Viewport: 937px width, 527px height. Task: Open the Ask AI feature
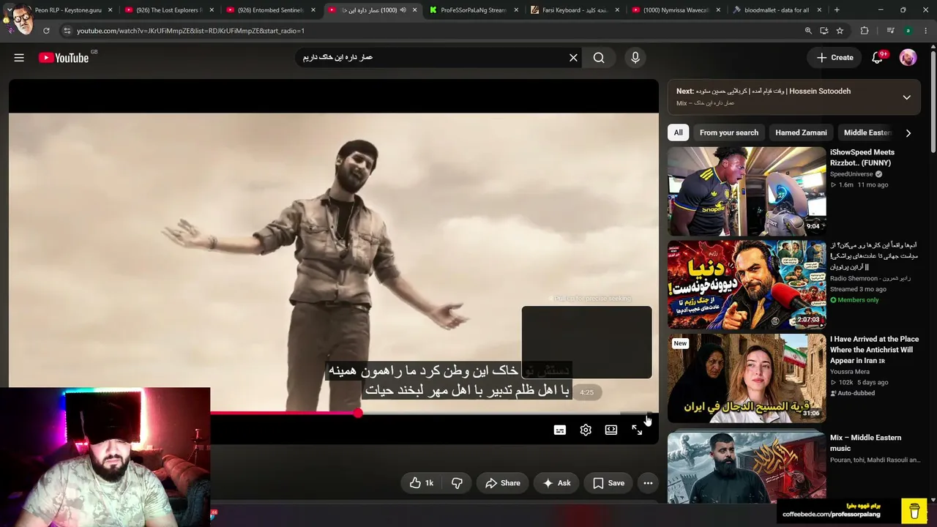point(556,483)
